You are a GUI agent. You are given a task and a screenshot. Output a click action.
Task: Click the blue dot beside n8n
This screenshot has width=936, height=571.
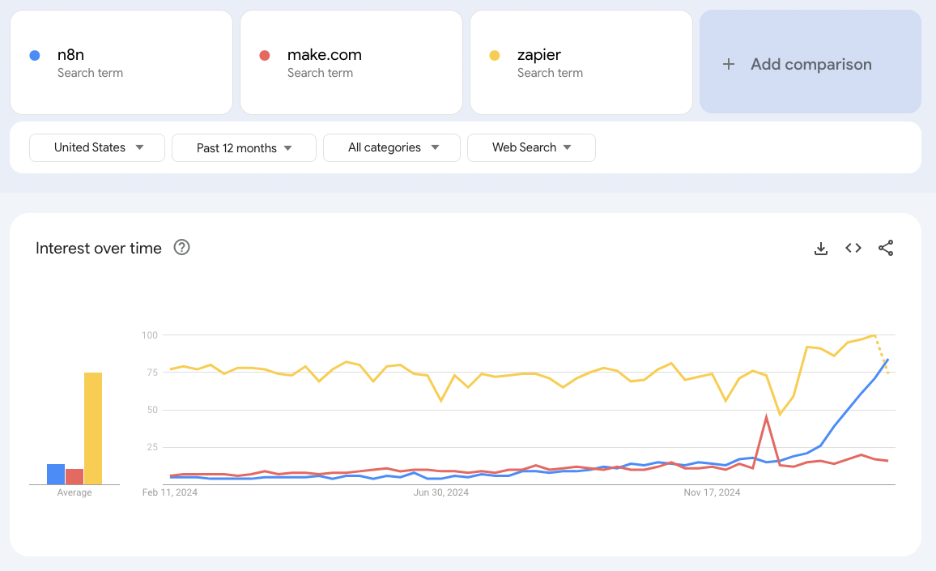pyautogui.click(x=35, y=56)
